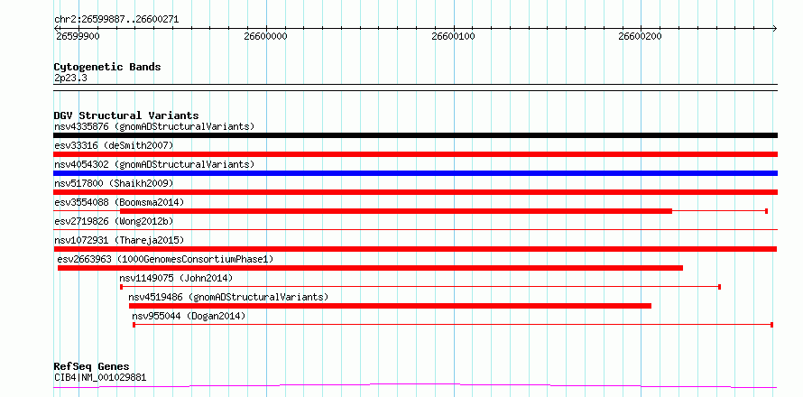Open the esv3554088 (Boomsma2014) label

click(119, 202)
